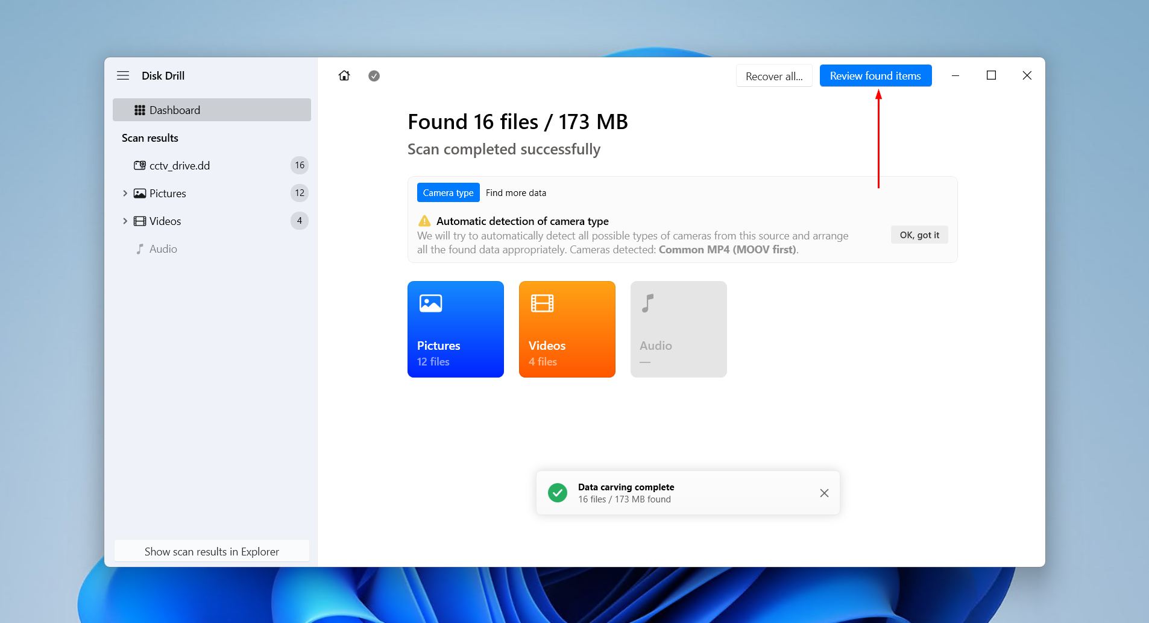
Task: Open the blue Pictures 12 files tile
Action: click(456, 329)
